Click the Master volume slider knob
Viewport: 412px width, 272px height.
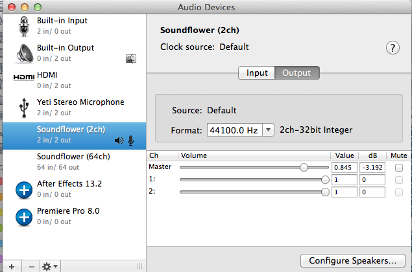pyautogui.click(x=304, y=167)
